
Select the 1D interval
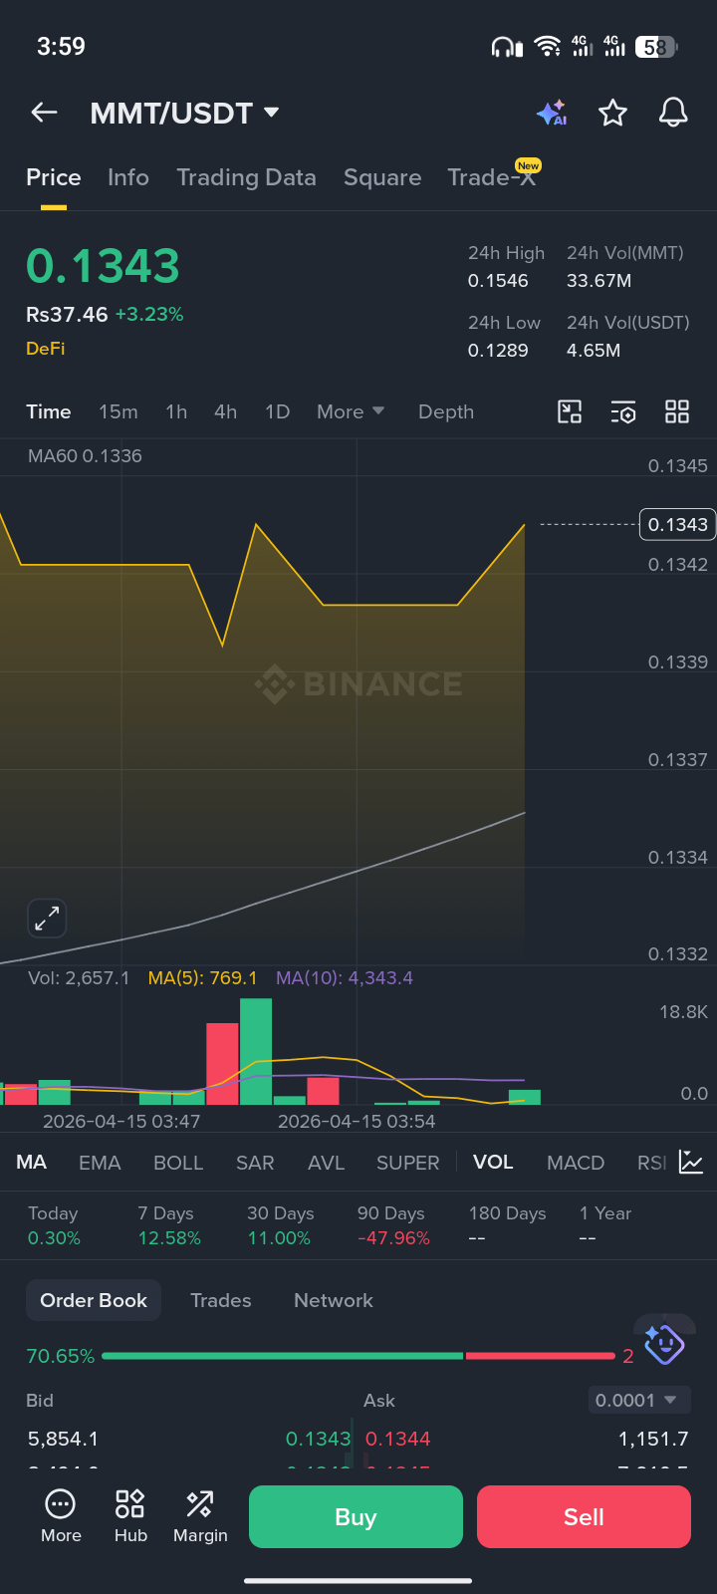coord(277,411)
